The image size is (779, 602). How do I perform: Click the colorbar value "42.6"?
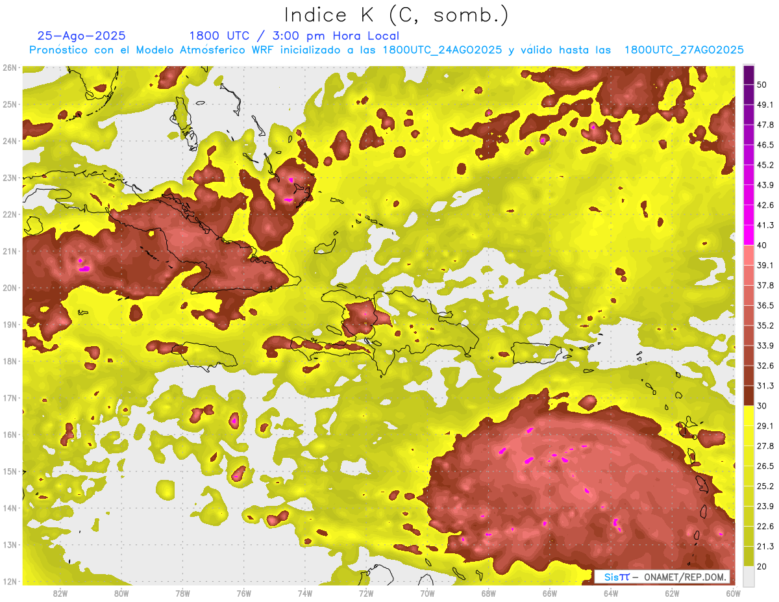coord(765,205)
